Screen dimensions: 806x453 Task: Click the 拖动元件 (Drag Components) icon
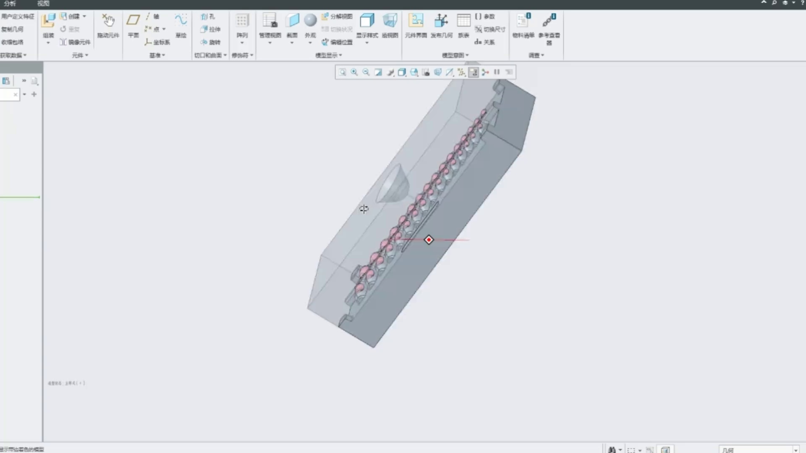pyautogui.click(x=108, y=21)
